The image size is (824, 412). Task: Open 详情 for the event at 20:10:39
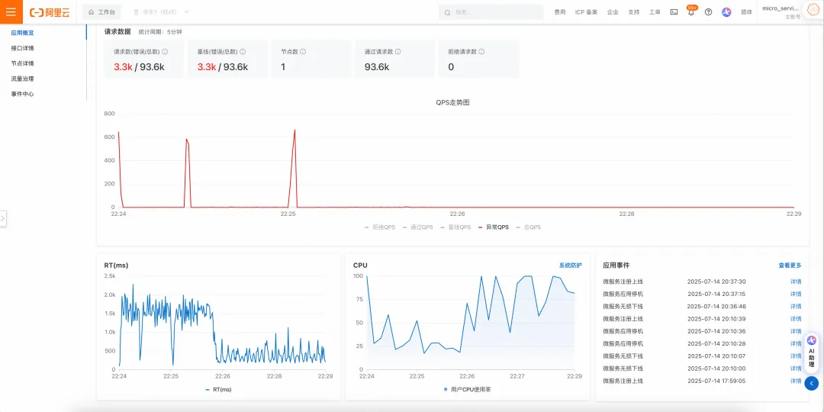click(x=796, y=319)
